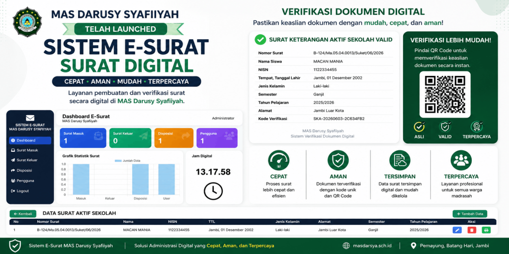The height and width of the screenshot is (254, 509).
Task: Click the QR code image
Action: click(445, 94)
